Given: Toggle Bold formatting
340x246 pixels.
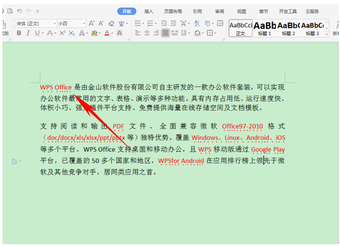Looking at the screenshot, I should click(19, 33).
